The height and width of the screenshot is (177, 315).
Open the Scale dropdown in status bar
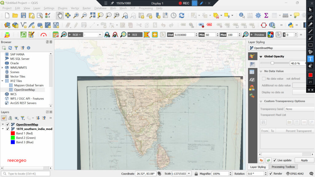click(189, 174)
